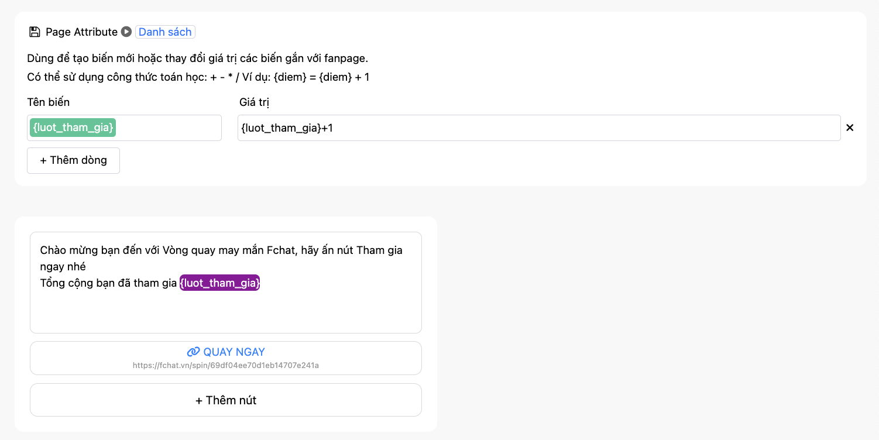Click the Page Attribute title text
The image size is (879, 440).
pos(81,32)
